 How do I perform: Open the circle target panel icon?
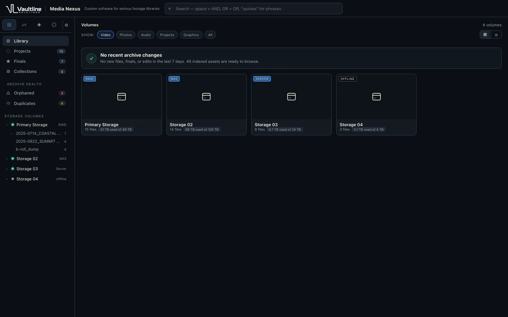tap(54, 25)
